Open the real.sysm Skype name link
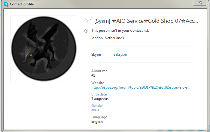Screen dimensions: 210x132 click(120, 54)
